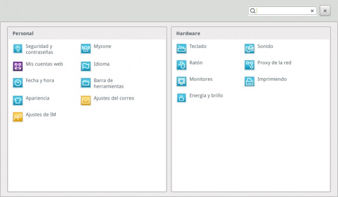This screenshot has height=197, width=338.
Task: Click the Energía y brillo icon
Action: [x=181, y=98]
